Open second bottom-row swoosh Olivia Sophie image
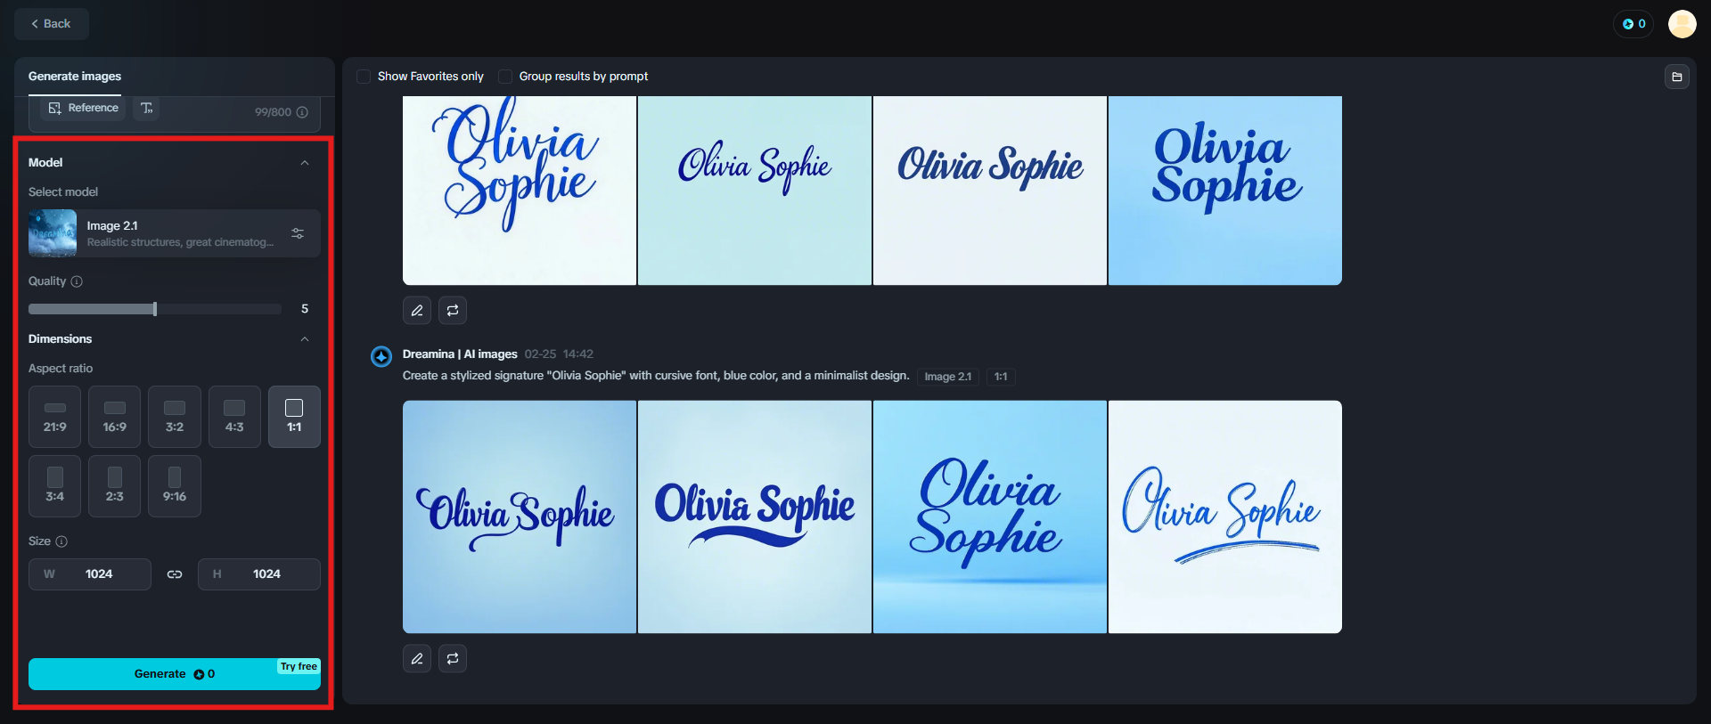 pos(755,517)
